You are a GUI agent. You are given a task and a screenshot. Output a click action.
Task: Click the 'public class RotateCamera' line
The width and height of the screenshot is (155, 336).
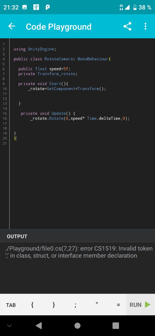(x=62, y=59)
